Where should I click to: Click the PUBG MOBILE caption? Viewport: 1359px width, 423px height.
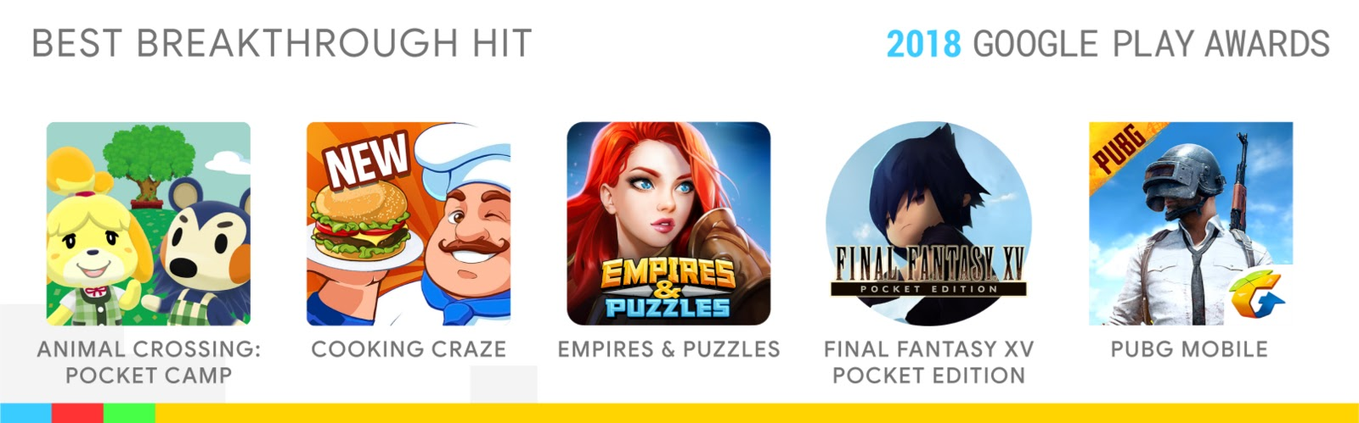(x=1189, y=349)
